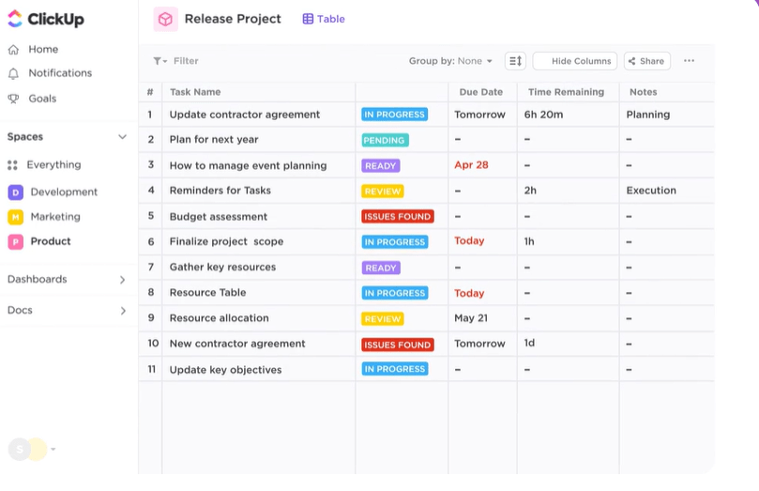
Task: Expand the Docs section arrow
Action: (123, 311)
